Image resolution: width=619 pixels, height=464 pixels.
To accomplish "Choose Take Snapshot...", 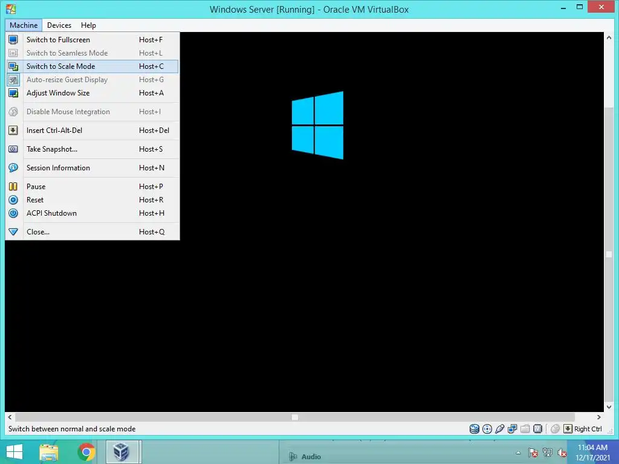I will [92, 149].
